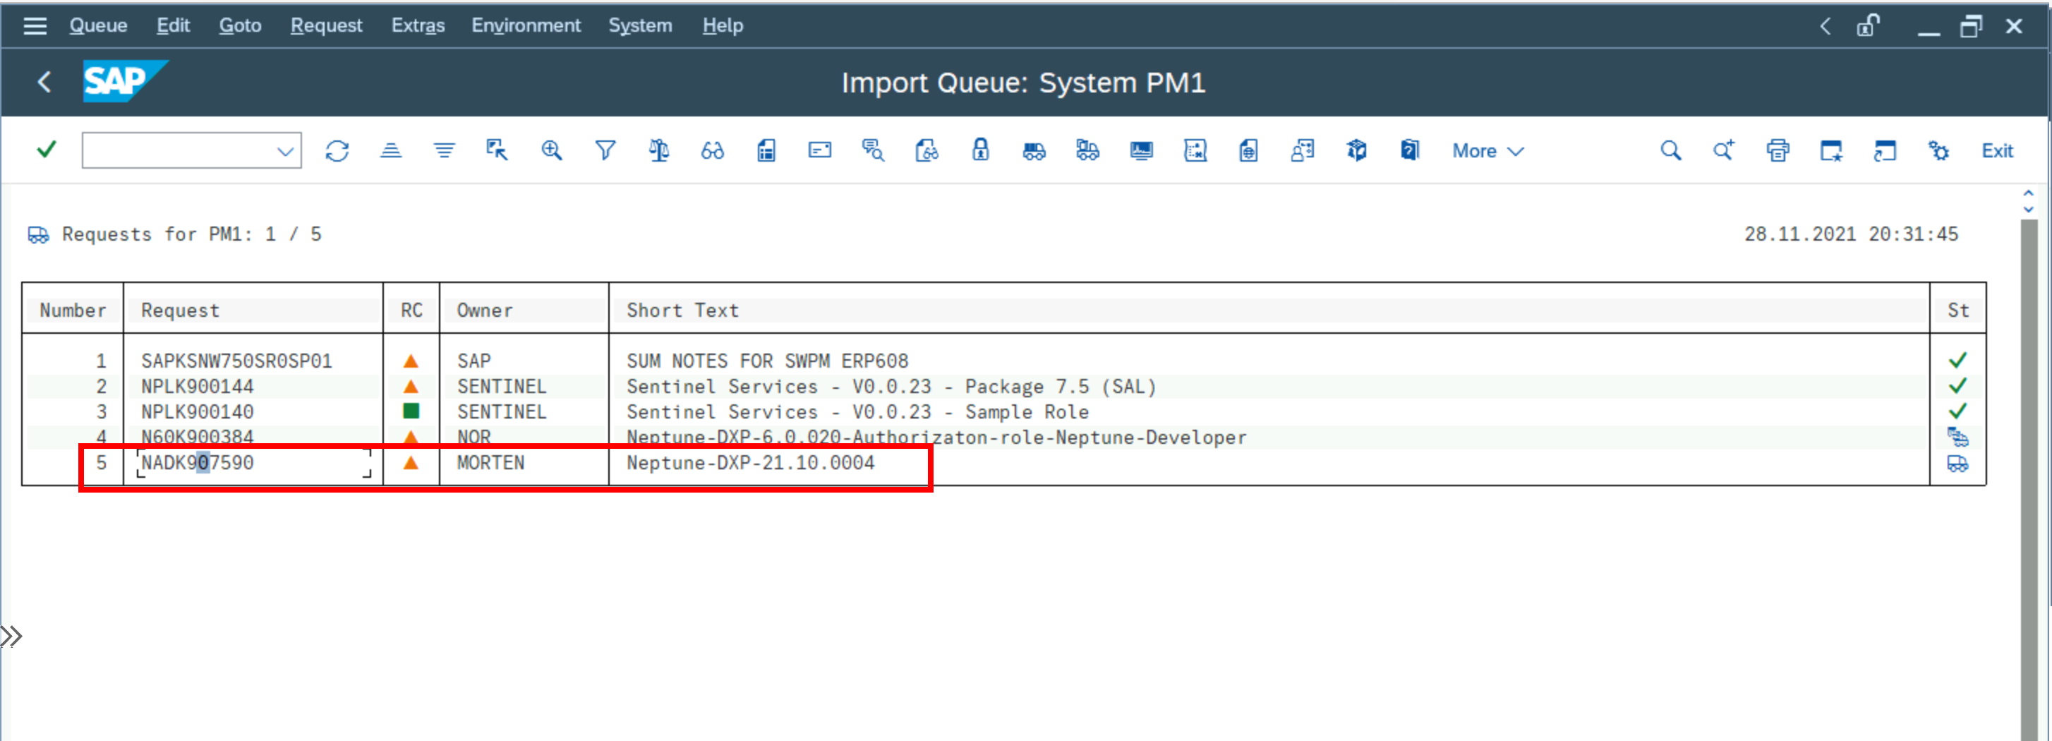Click the single truck Import Request icon
Screen dimensions: 2052x741
(x=1034, y=150)
